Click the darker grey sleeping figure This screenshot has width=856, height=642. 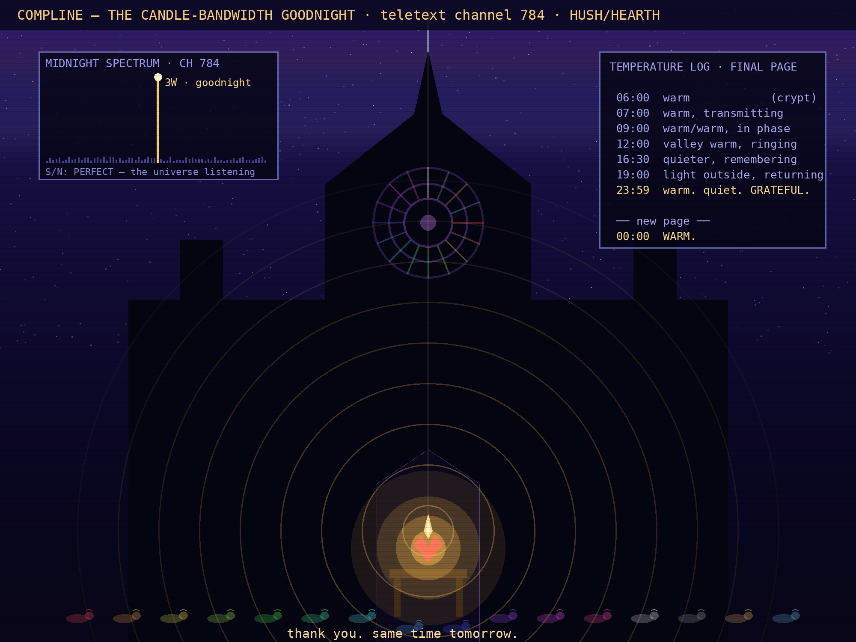pos(692,617)
